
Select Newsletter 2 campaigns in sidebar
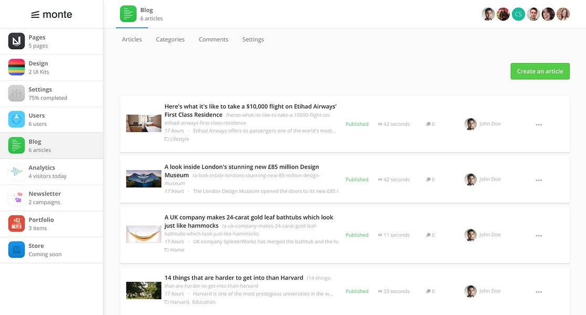tap(51, 198)
